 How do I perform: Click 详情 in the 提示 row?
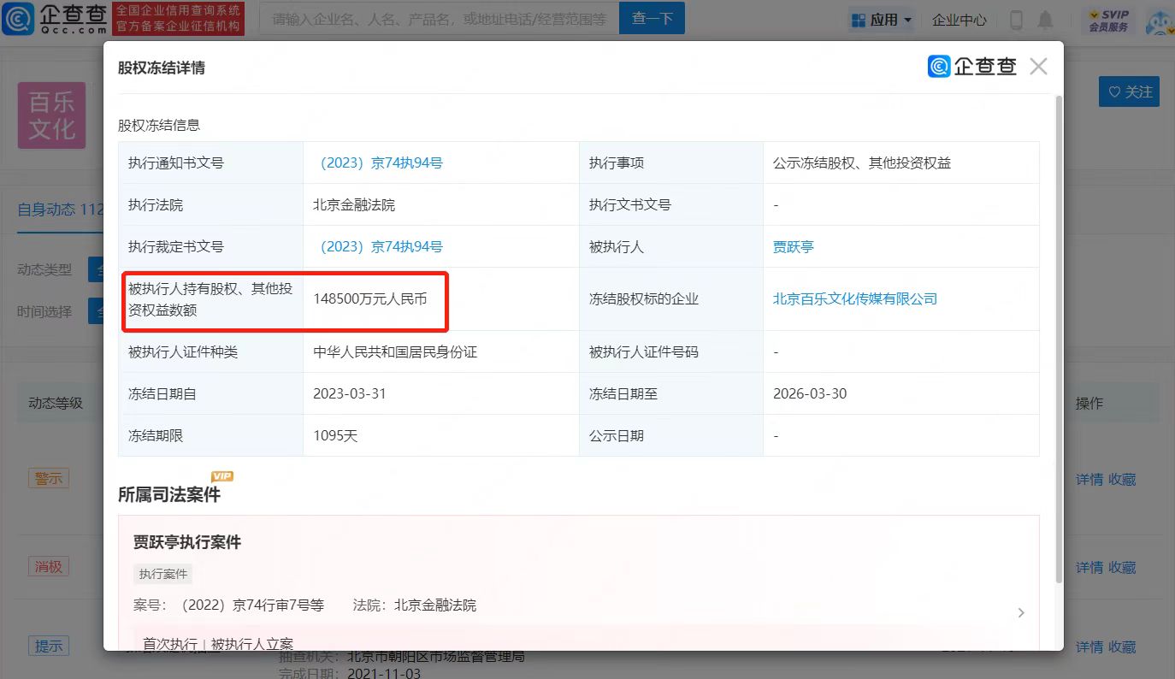(1089, 647)
